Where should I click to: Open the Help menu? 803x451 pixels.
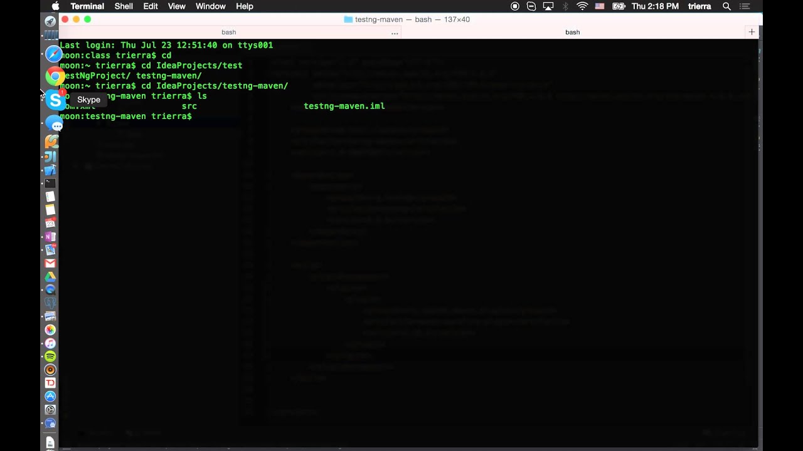245,6
